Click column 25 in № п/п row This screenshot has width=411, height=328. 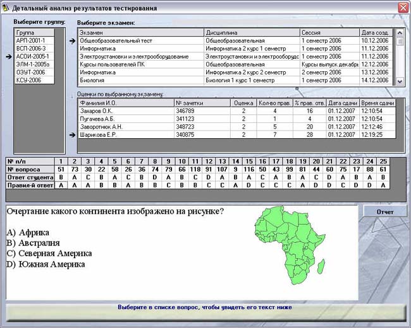tap(383, 161)
